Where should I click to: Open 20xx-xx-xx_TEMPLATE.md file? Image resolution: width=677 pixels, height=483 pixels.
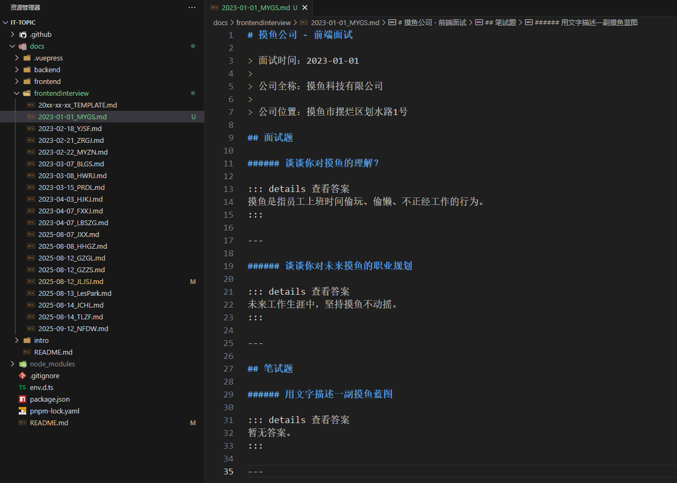tap(78, 105)
